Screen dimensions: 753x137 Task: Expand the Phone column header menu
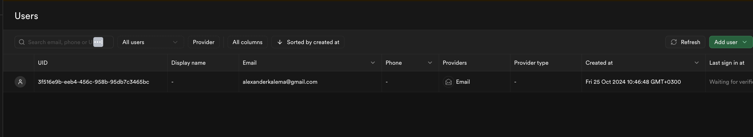click(x=430, y=63)
